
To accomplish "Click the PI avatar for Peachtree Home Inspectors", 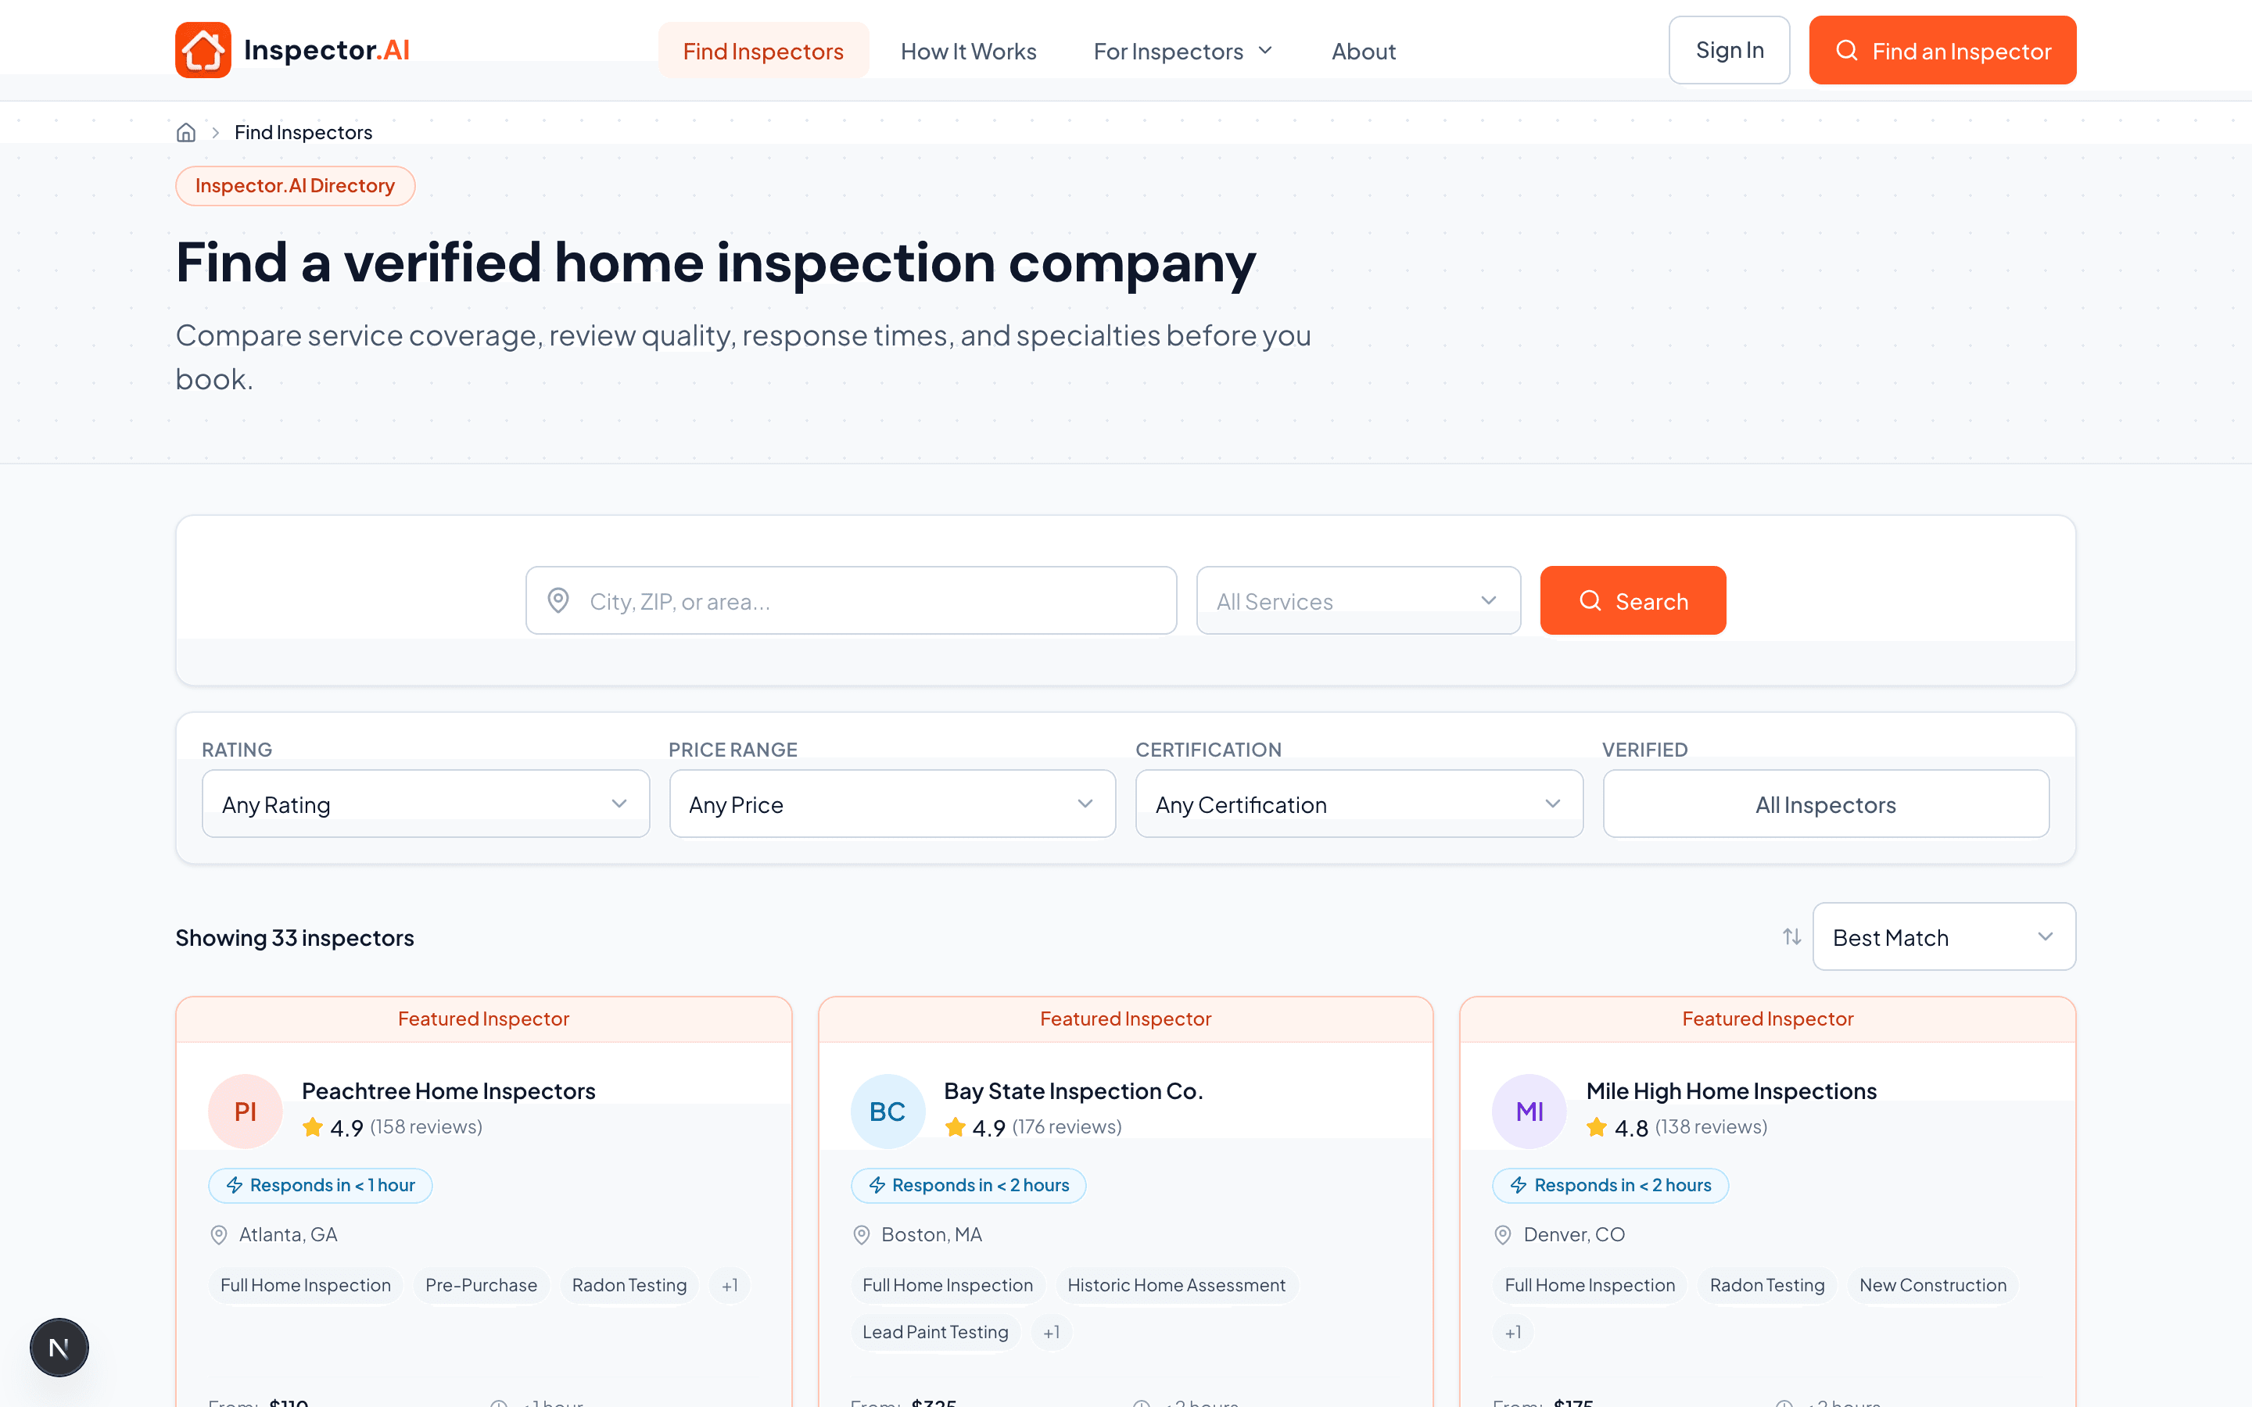I will point(246,1111).
